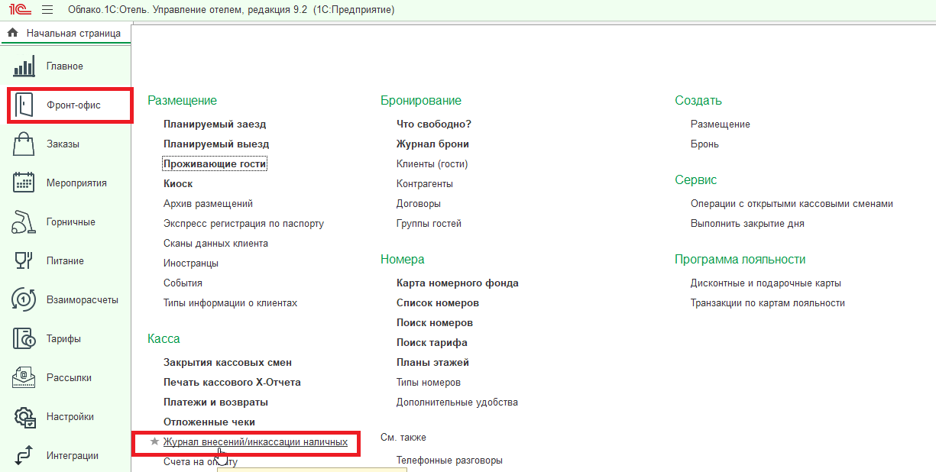The height and width of the screenshot is (472, 936).
Task: Open Сканы данных клиента
Action: 215,243
